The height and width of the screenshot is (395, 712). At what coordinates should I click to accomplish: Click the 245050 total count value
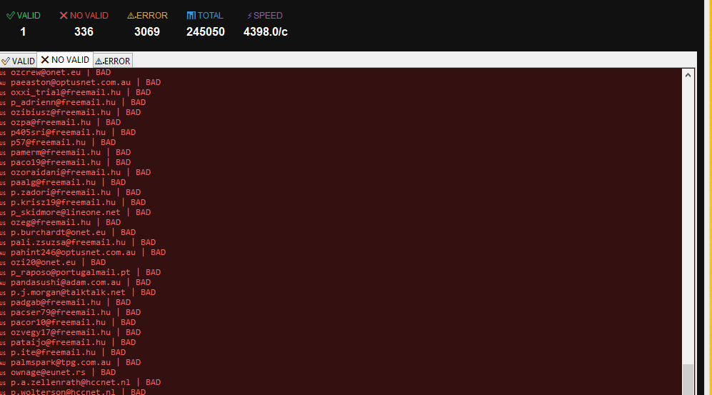(x=205, y=31)
